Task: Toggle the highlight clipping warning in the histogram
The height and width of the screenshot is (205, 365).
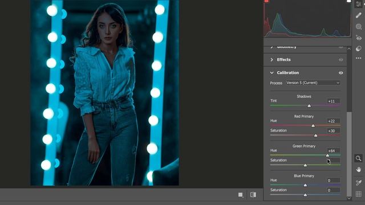Action: pyautogui.click(x=348, y=1)
